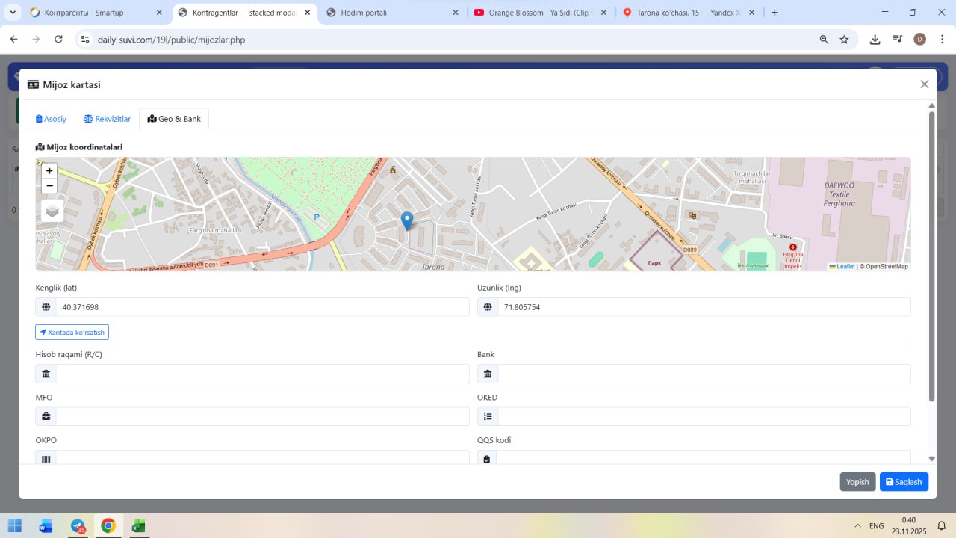Expand hidden system tray icons

pos(857,525)
